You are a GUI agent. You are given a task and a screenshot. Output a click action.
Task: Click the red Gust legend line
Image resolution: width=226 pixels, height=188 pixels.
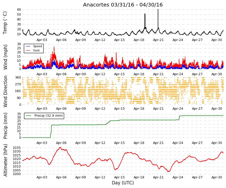28,50
